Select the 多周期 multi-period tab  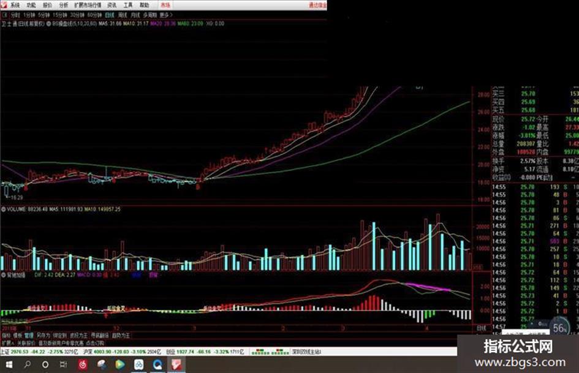click(x=149, y=15)
